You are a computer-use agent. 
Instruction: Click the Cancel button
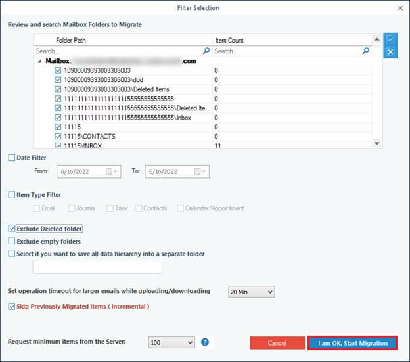pyautogui.click(x=277, y=343)
